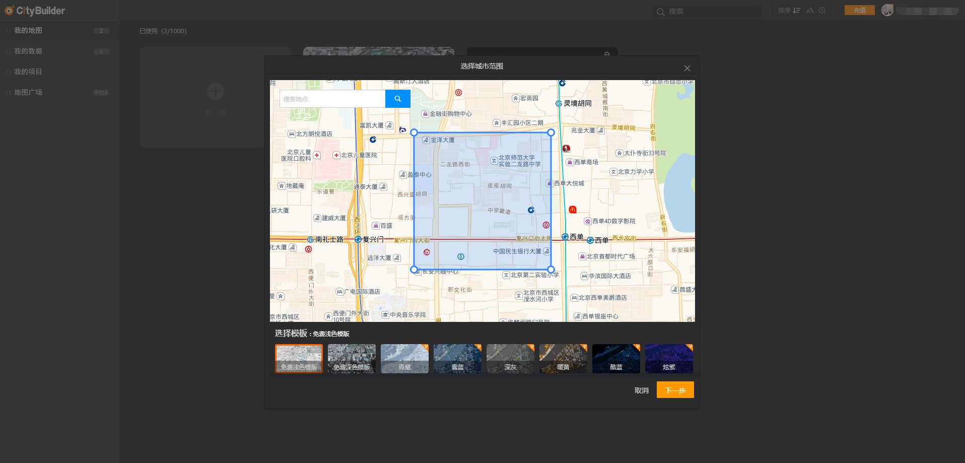
Task: Open 我的地图 in the sidebar
Action: [59, 30]
